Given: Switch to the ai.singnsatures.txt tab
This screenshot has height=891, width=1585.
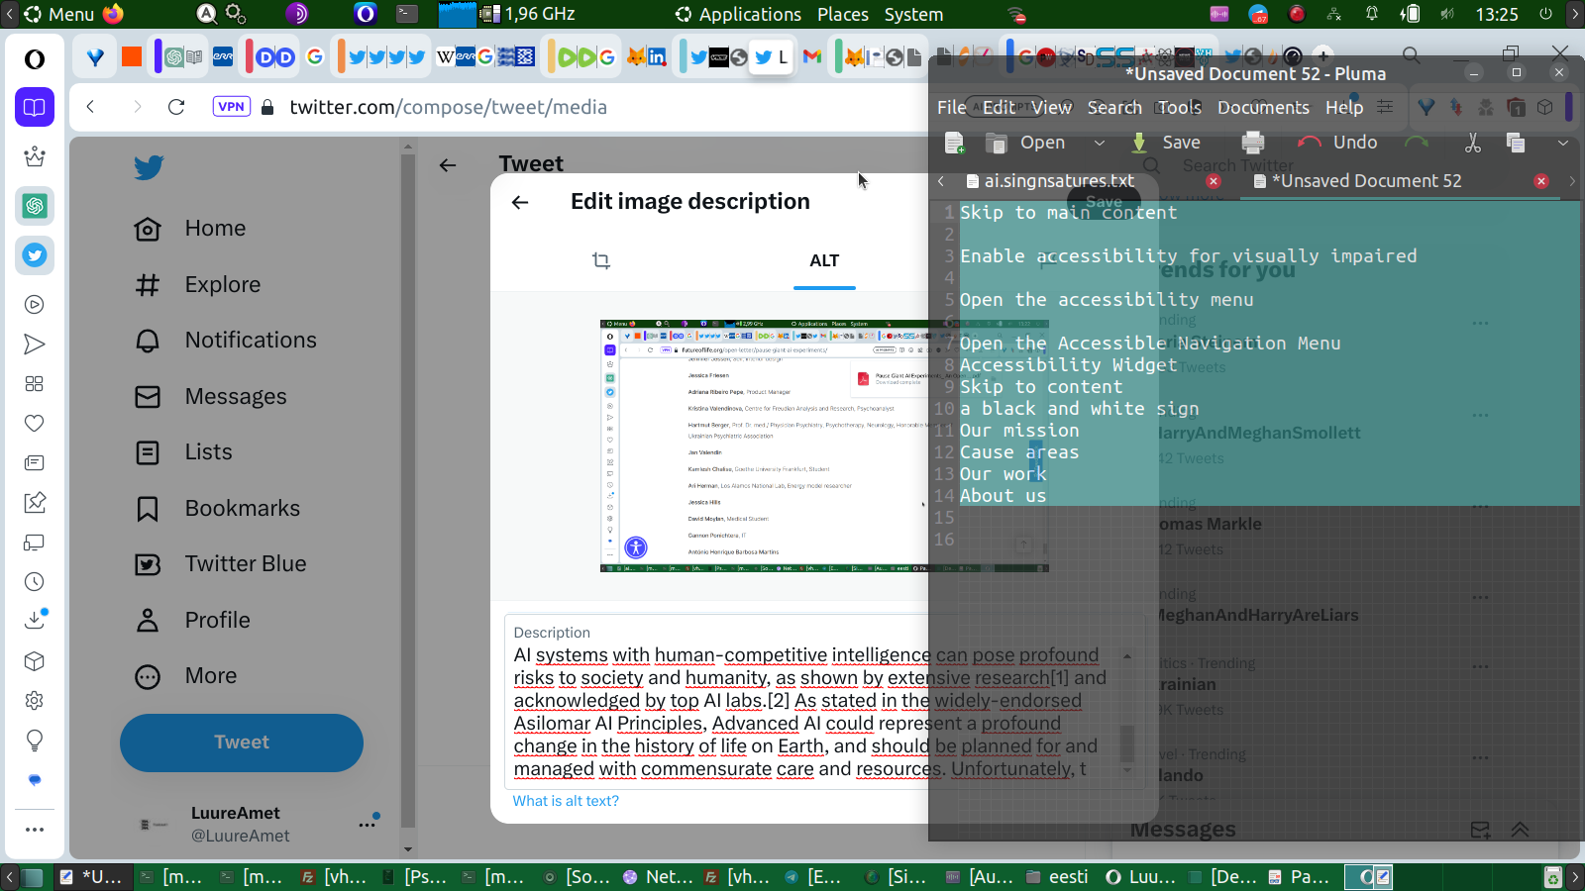Looking at the screenshot, I should coord(1059,181).
